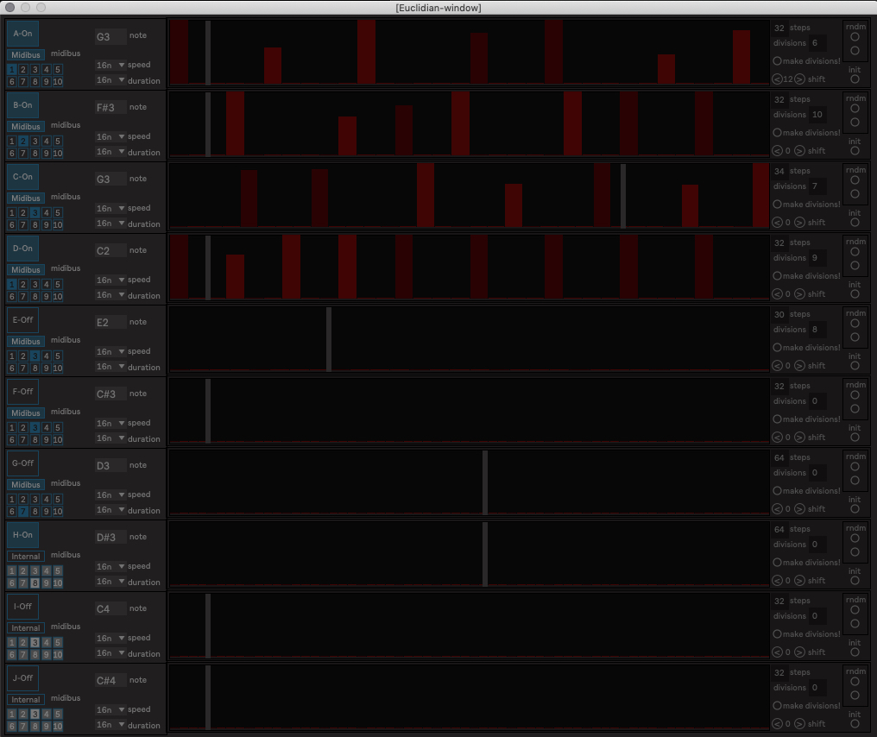Enable the E-Off sequencer row
The width and height of the screenshot is (877, 737).
[x=22, y=319]
